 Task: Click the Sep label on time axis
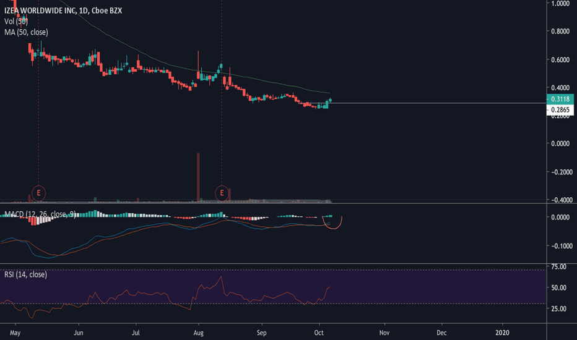261,333
